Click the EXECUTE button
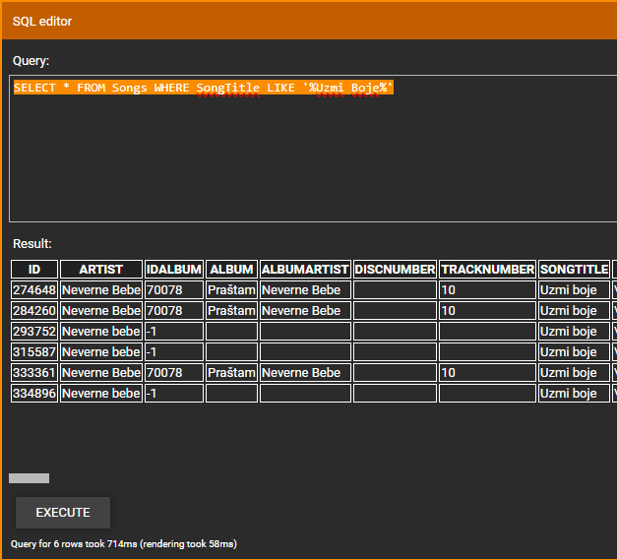Image resolution: width=617 pixels, height=560 pixels. (63, 513)
